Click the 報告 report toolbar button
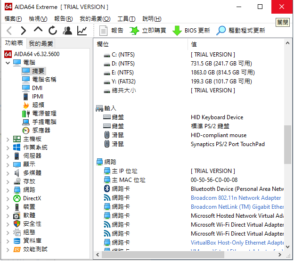 tap(111, 31)
